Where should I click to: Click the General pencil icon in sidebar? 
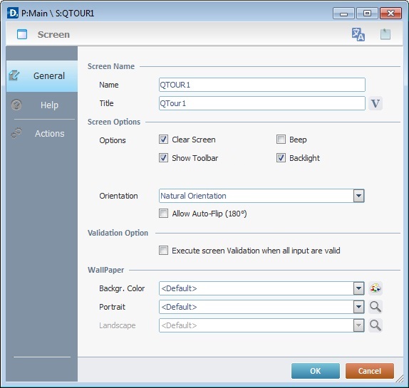pos(14,75)
